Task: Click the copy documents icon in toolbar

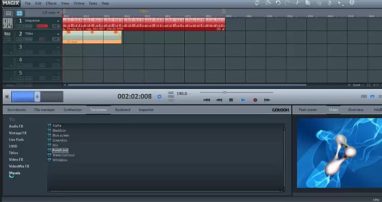Action: (x=308, y=3)
